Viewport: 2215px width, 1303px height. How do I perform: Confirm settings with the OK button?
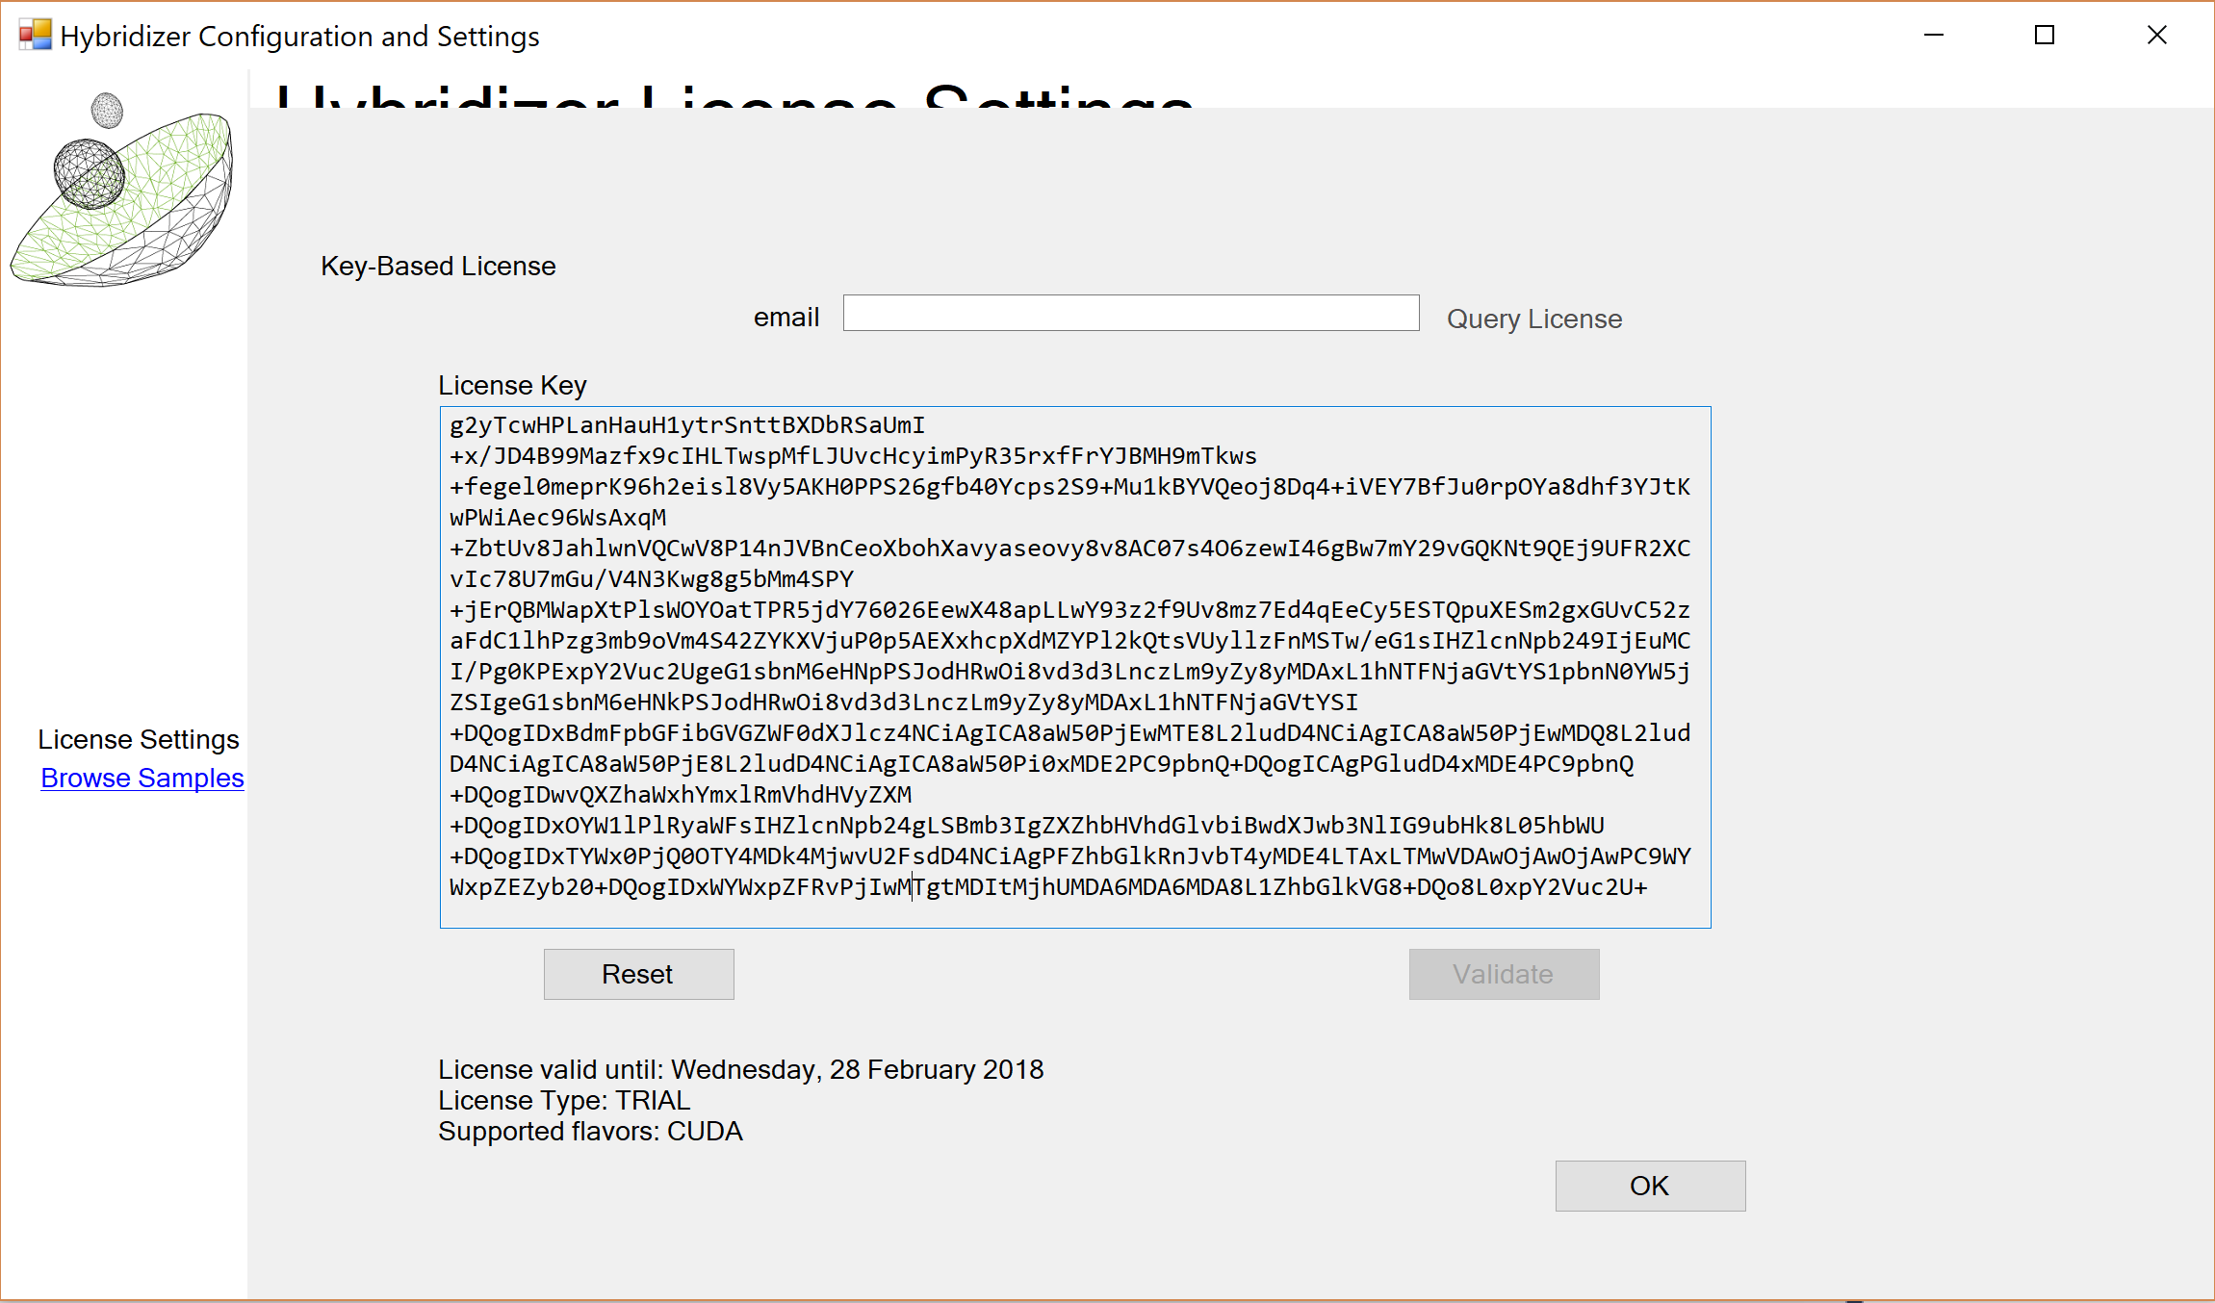click(1649, 1186)
